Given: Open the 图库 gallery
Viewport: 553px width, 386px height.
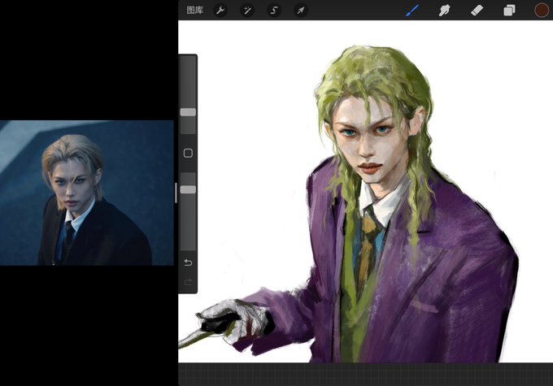Looking at the screenshot, I should tap(194, 11).
